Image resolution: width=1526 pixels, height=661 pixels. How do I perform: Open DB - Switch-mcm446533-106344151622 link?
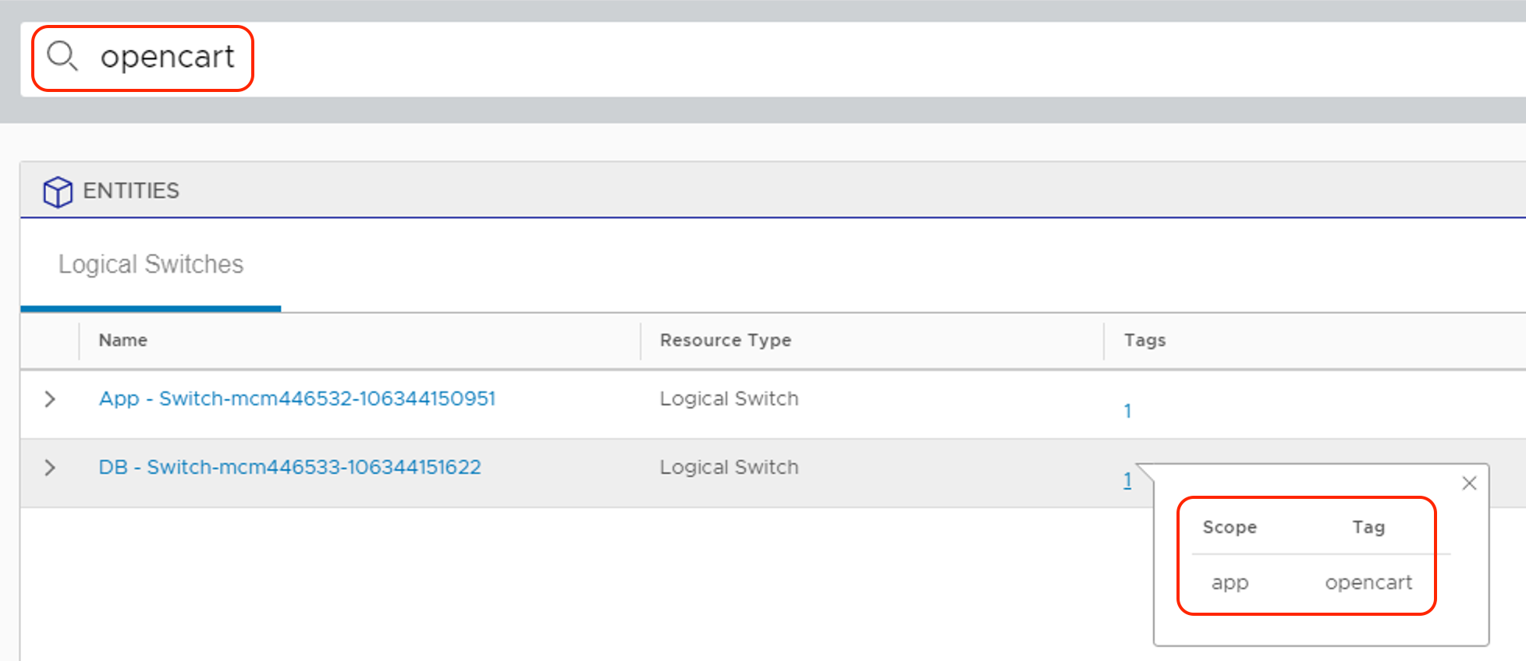(289, 468)
